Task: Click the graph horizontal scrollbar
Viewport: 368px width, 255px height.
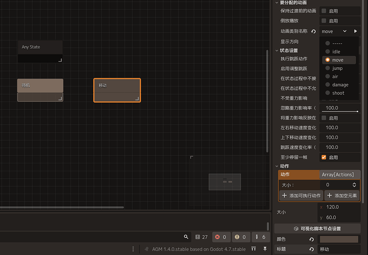Action: coord(62,208)
